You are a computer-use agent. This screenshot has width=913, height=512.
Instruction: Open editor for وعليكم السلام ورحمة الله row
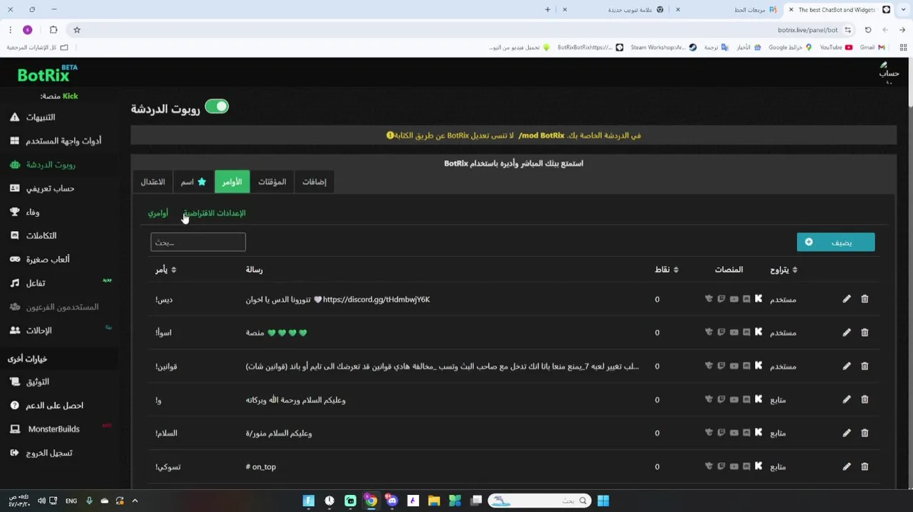tap(846, 400)
